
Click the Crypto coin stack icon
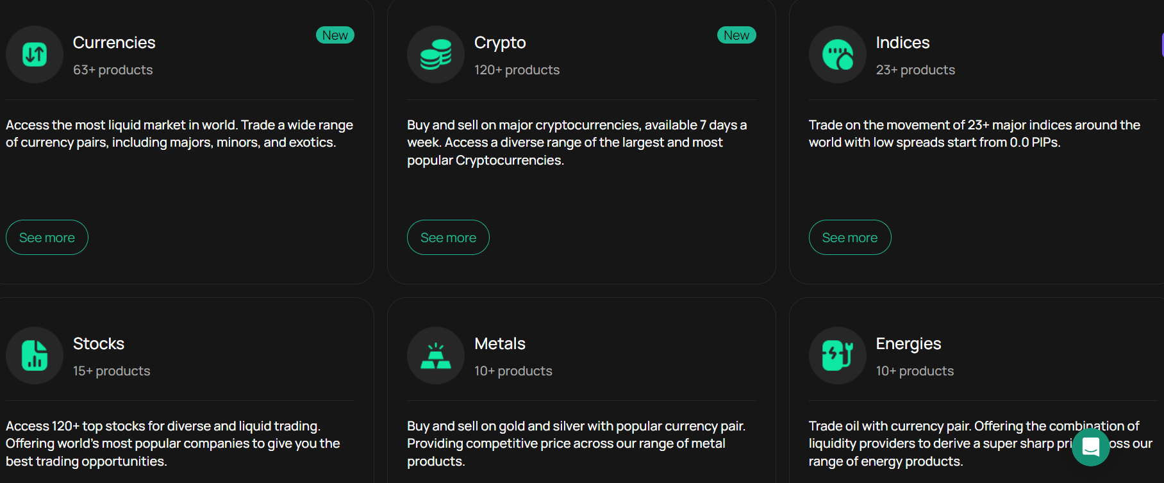point(436,54)
